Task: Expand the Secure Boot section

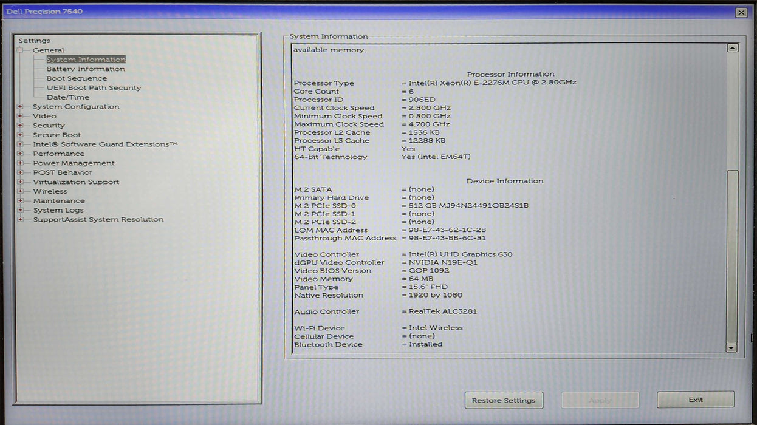Action: 19,135
